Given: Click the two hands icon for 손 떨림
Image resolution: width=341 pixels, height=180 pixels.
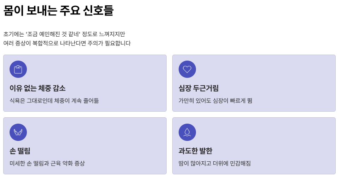Looking at the screenshot, I should click(18, 132).
